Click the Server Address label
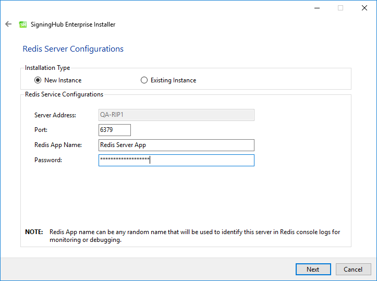This screenshot has height=281, width=377. 55,115
